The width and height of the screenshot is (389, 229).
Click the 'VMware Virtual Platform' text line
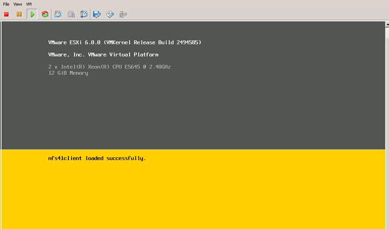103,54
